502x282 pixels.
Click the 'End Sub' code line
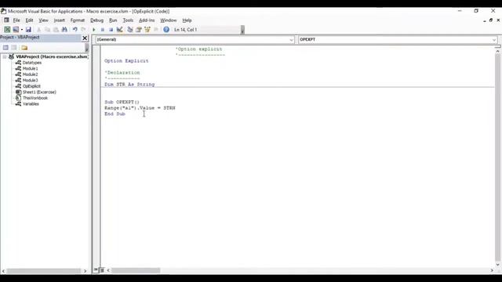(115, 114)
